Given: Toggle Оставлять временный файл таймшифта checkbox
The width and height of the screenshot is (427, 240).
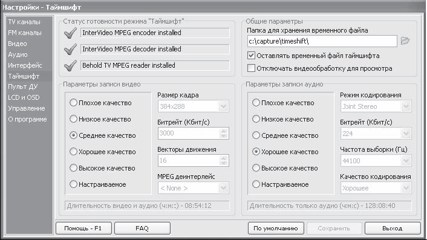Looking at the screenshot, I should (x=251, y=56).
